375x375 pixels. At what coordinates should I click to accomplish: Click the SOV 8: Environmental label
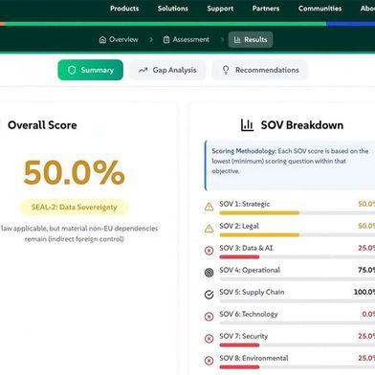pos(254,358)
